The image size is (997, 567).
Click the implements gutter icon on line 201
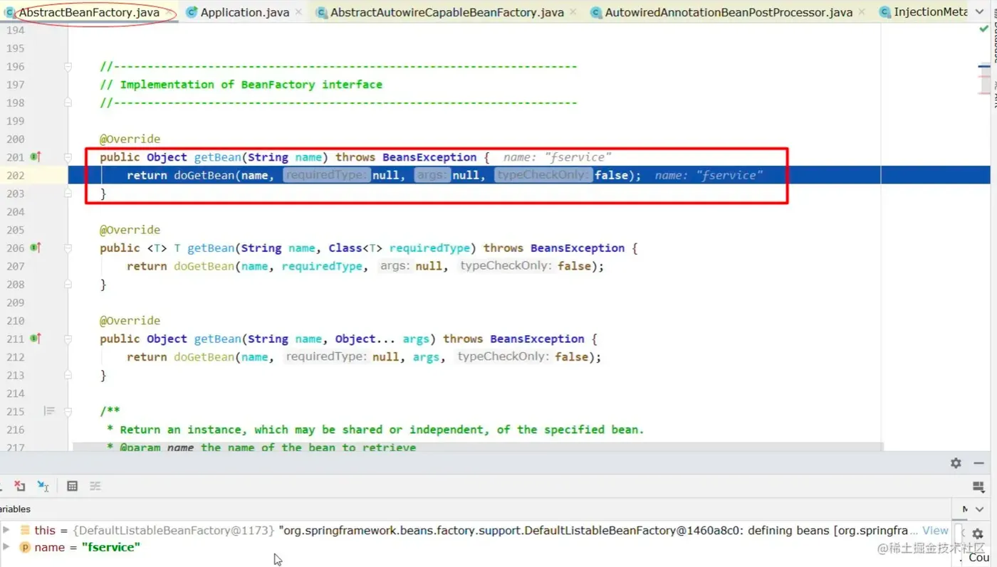pos(36,157)
